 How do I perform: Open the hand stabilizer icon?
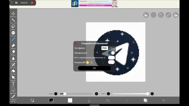click(161, 15)
